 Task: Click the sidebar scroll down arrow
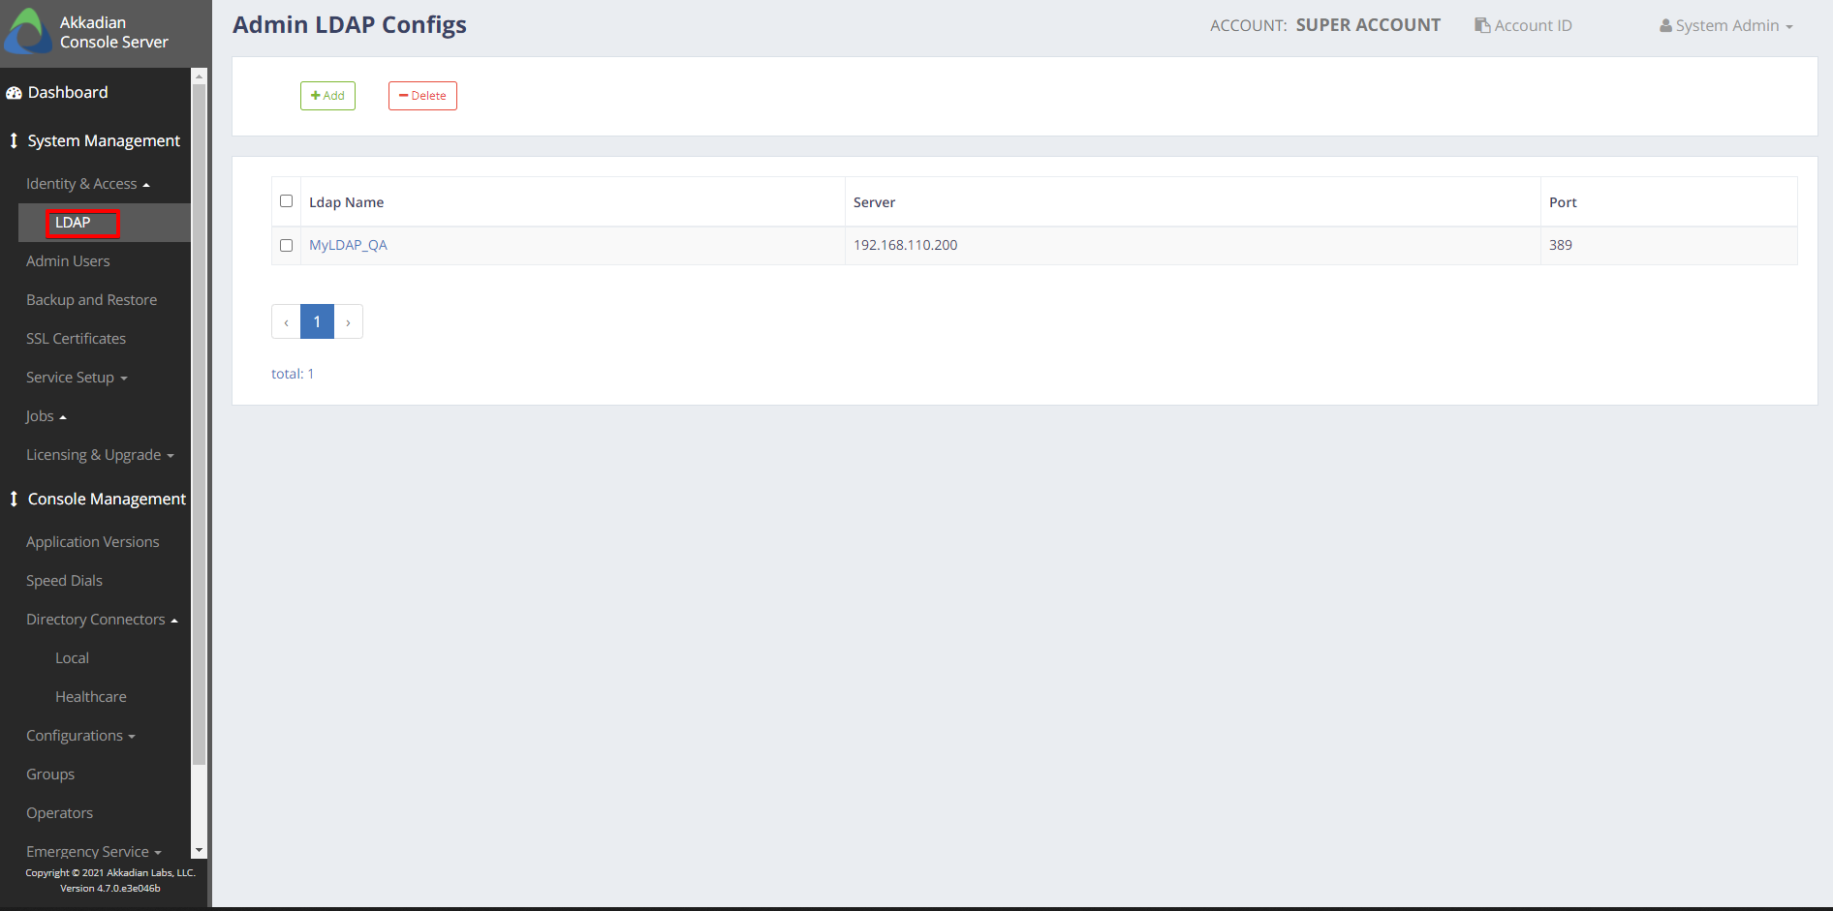(199, 850)
